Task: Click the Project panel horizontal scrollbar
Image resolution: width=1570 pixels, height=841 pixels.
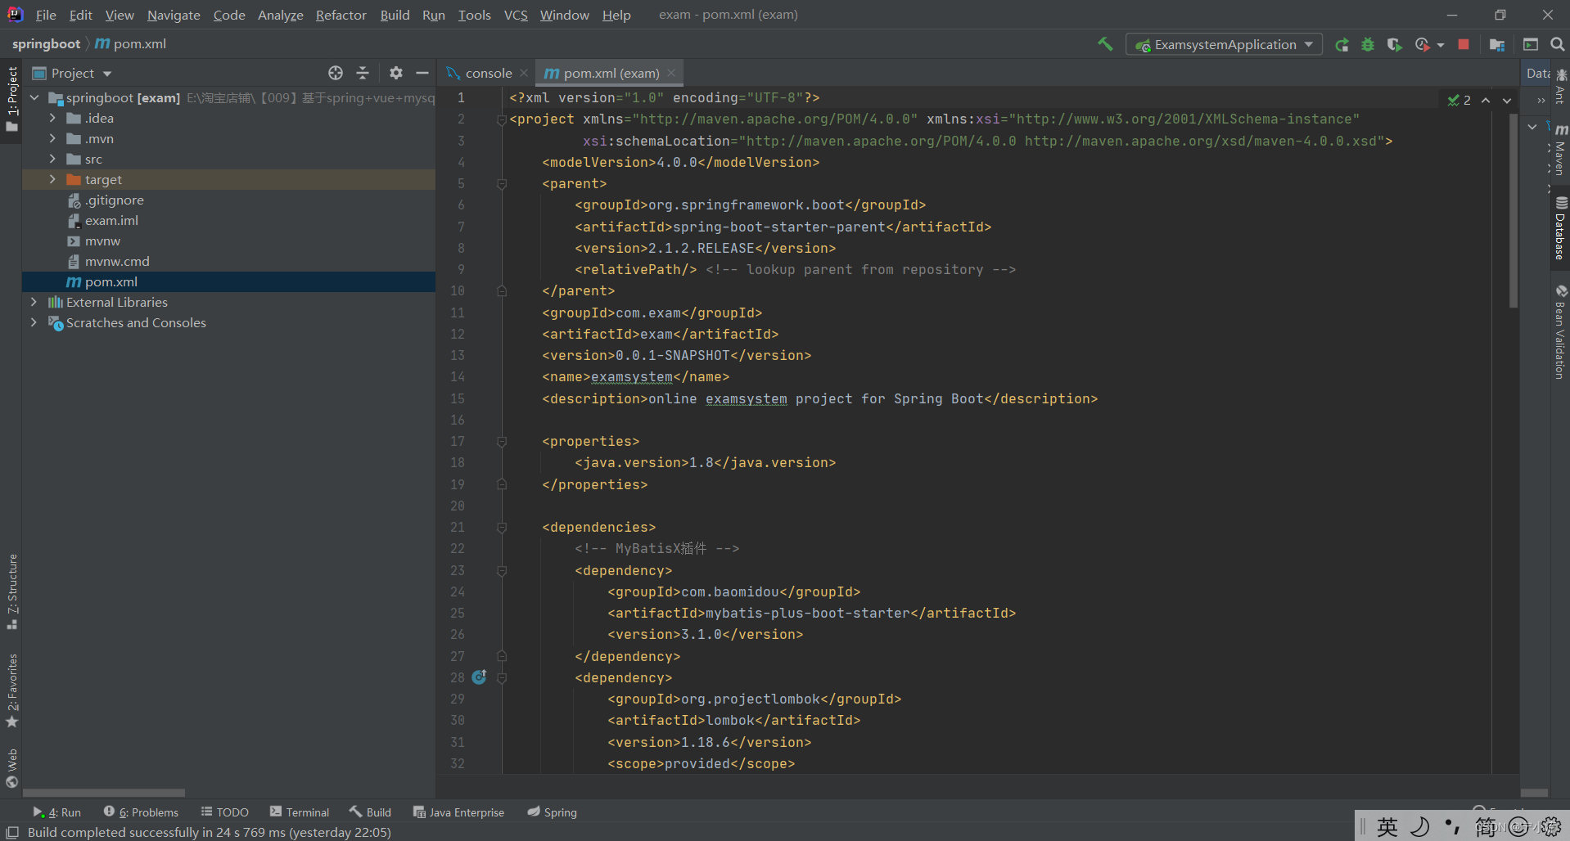Action: (x=104, y=793)
